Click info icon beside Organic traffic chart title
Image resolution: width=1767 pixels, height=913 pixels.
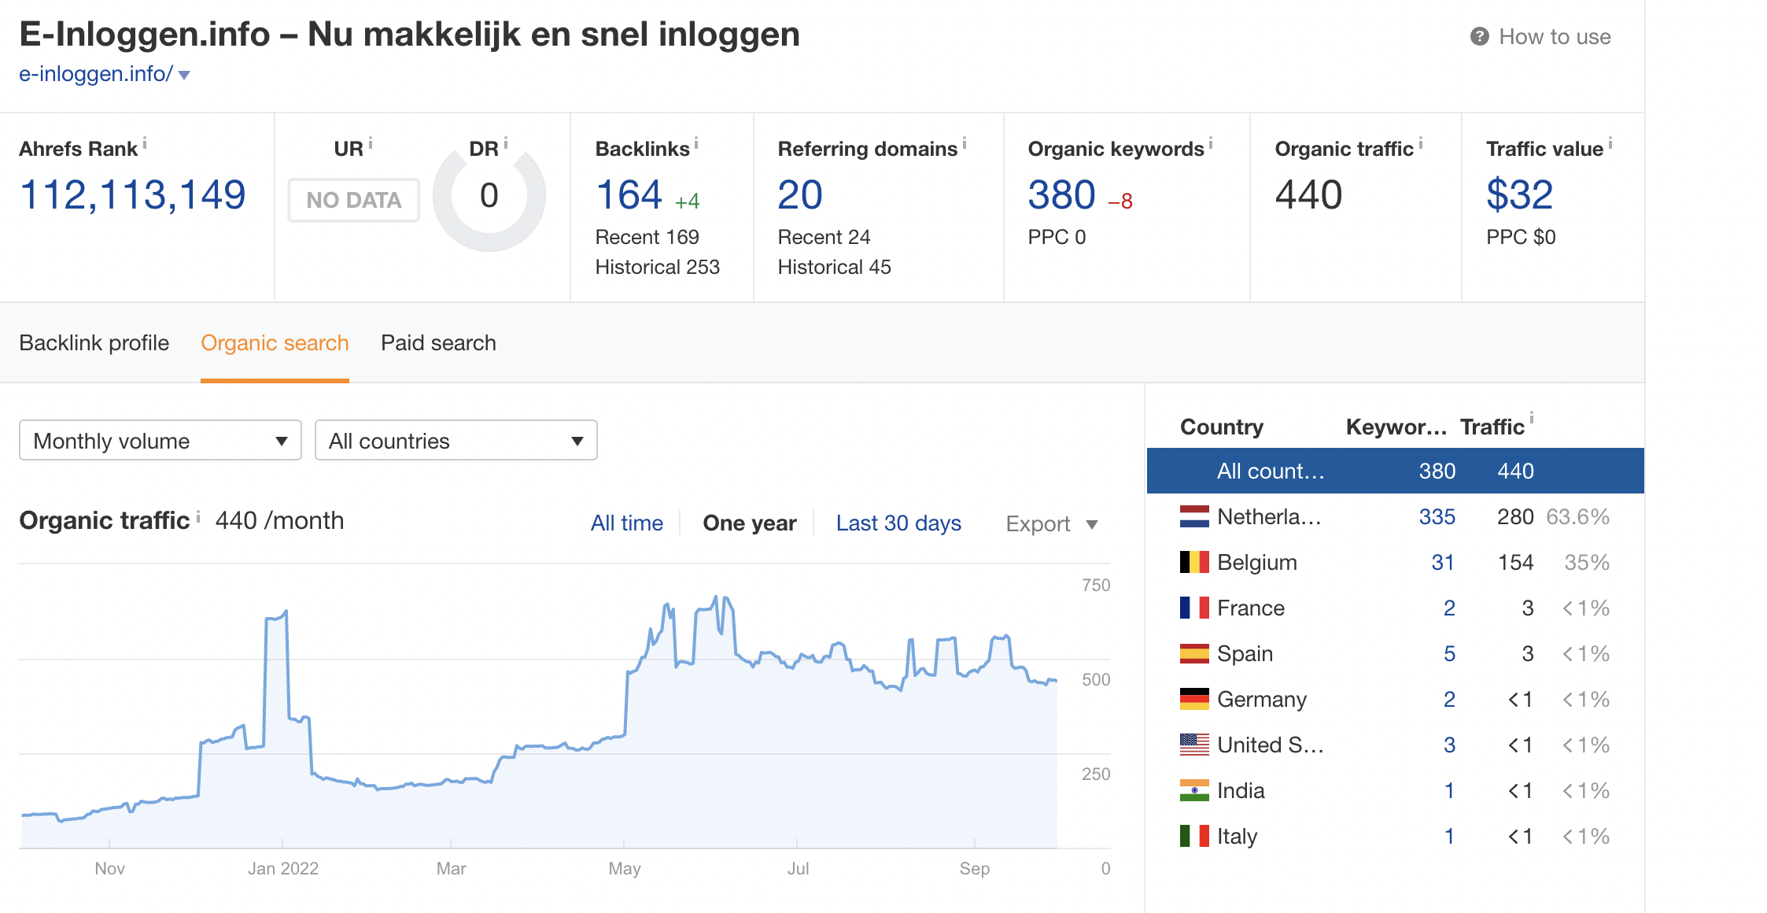pyautogui.click(x=198, y=516)
